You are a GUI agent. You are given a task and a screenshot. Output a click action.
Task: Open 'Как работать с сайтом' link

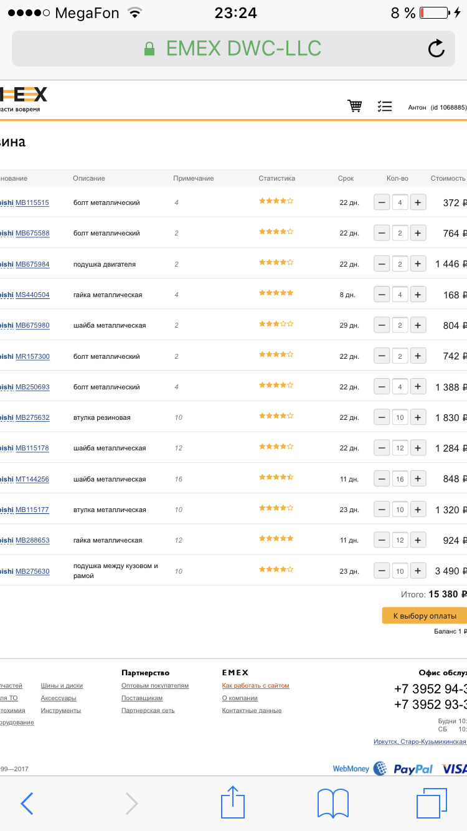(x=255, y=686)
